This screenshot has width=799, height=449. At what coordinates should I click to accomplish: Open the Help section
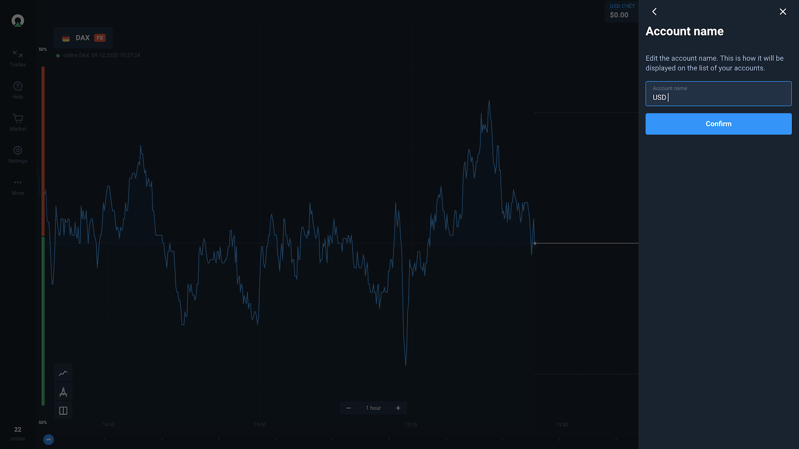pos(18,90)
